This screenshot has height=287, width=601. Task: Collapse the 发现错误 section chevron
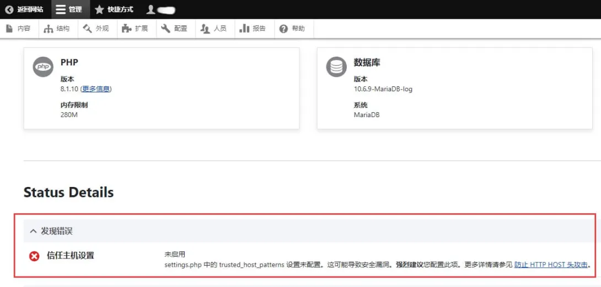pos(34,231)
